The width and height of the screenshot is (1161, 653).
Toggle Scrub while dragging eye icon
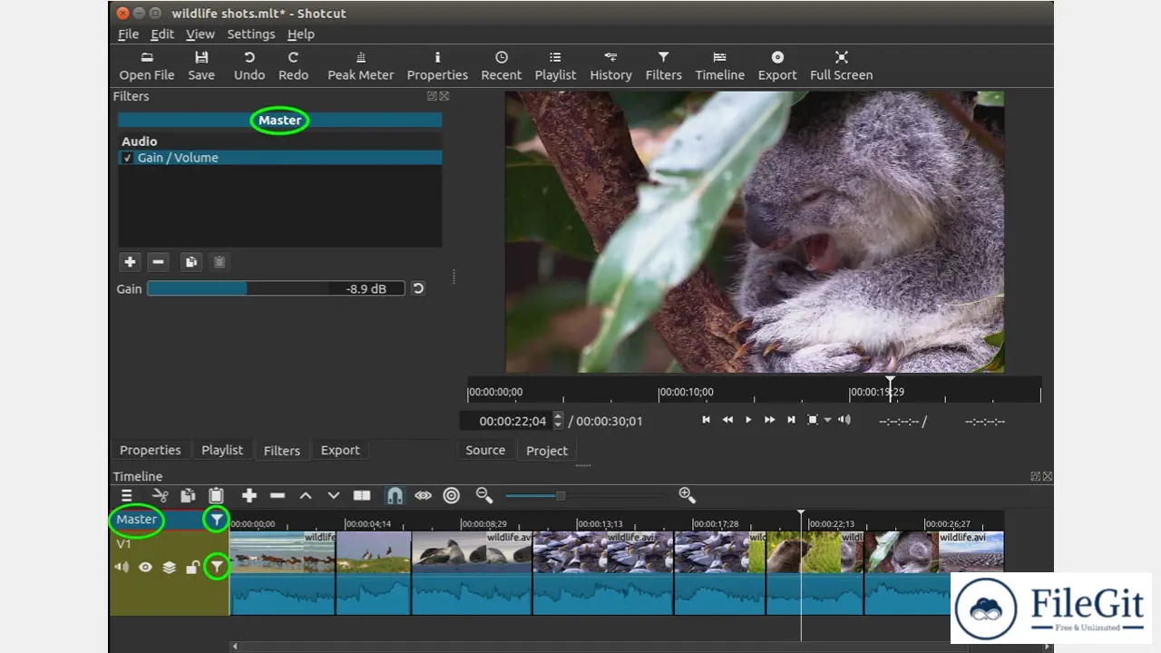pyautogui.click(x=424, y=495)
